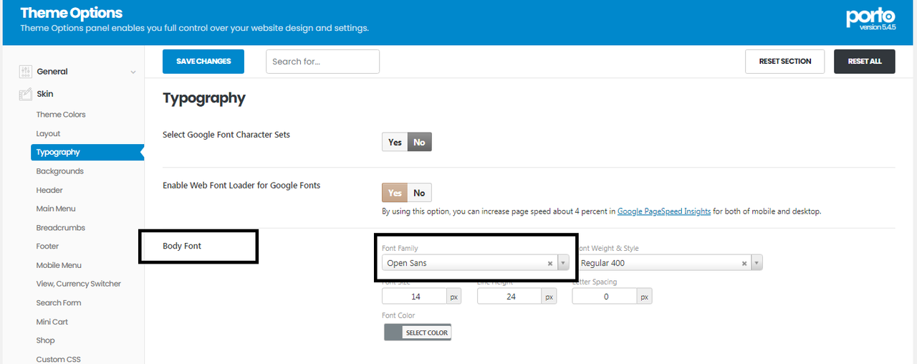
Task: Clear the Open Sans font family selection
Action: [x=550, y=264]
